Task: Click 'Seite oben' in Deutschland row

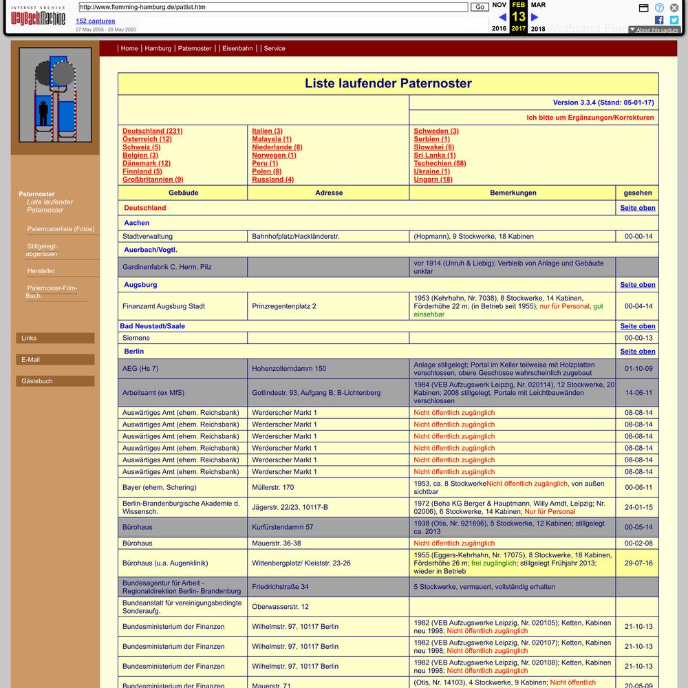Action: tap(638, 208)
